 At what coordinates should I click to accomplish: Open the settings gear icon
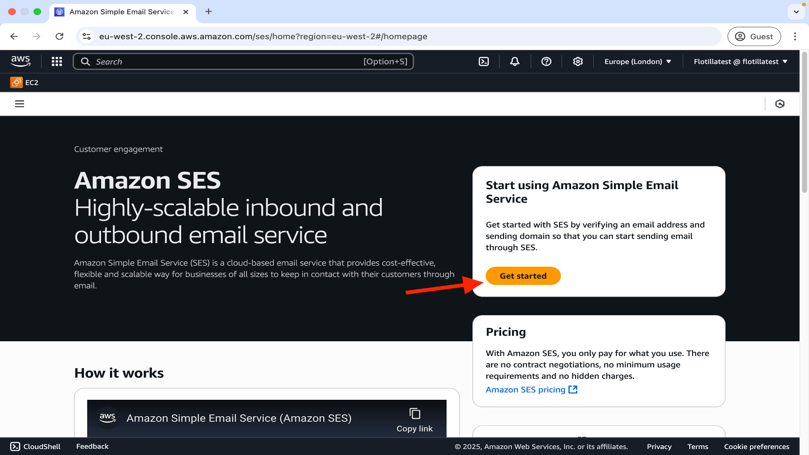pyautogui.click(x=578, y=62)
